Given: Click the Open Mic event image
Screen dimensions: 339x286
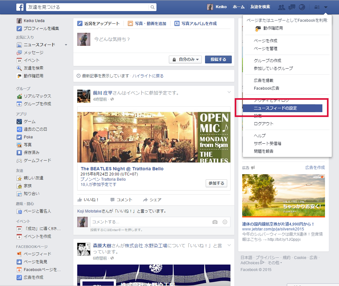Looking at the screenshot, I should [x=154, y=137].
